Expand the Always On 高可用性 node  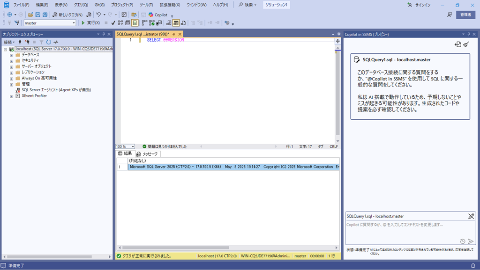point(12,79)
